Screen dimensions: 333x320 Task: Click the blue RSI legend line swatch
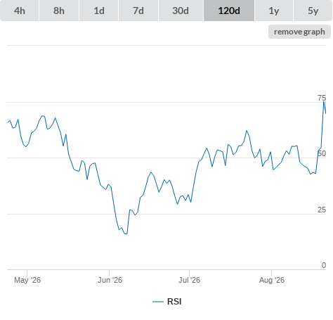coord(158,302)
